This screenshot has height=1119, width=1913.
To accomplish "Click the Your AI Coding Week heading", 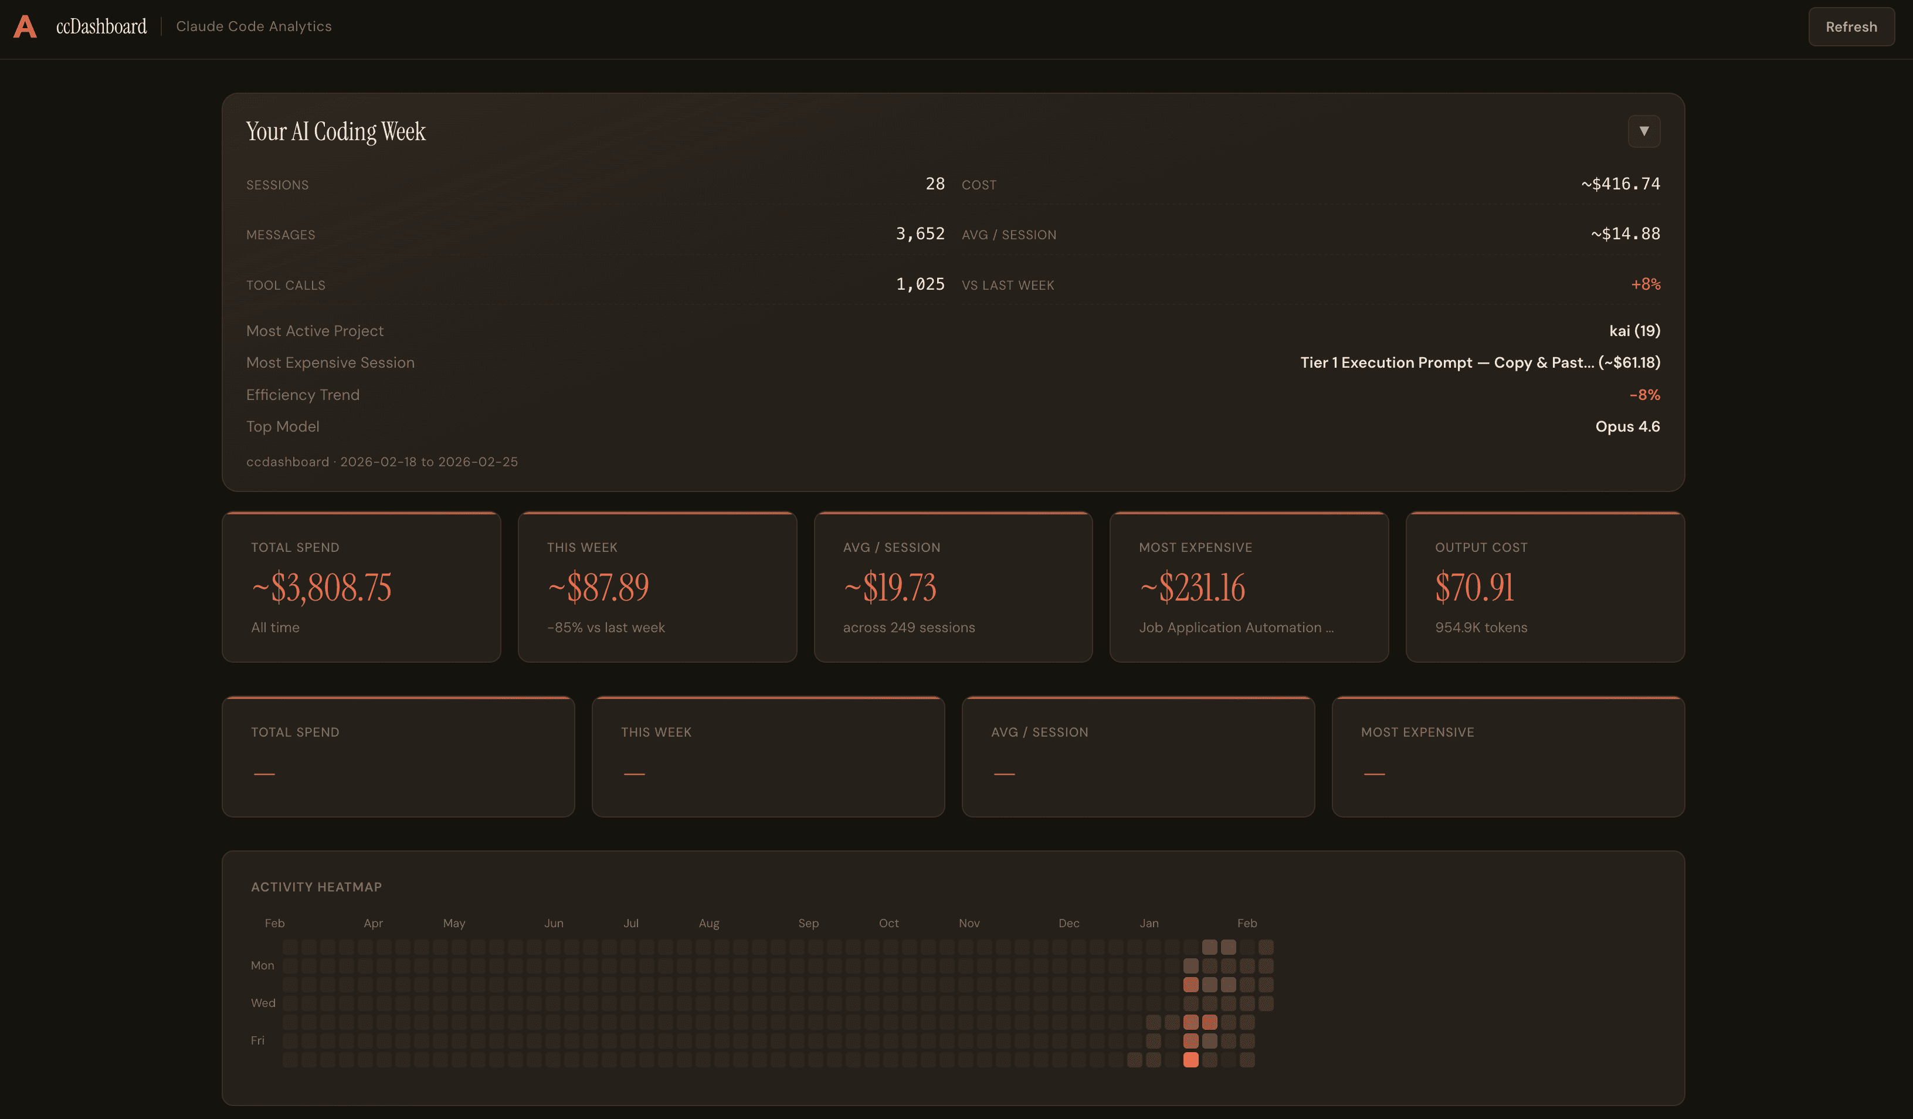I will tap(335, 131).
